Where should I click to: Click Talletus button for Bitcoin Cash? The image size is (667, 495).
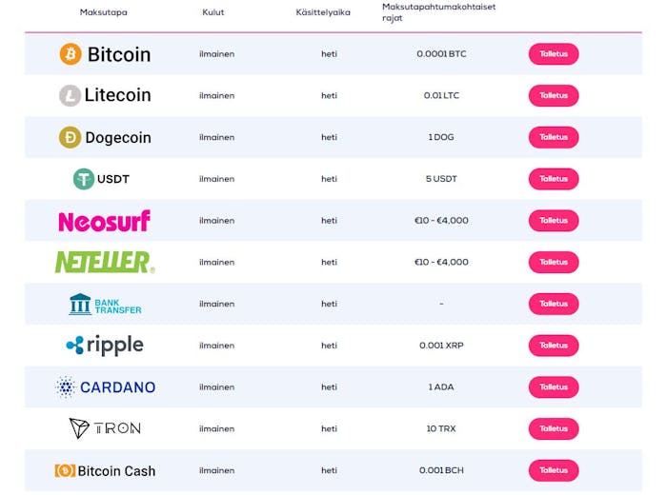[554, 470]
